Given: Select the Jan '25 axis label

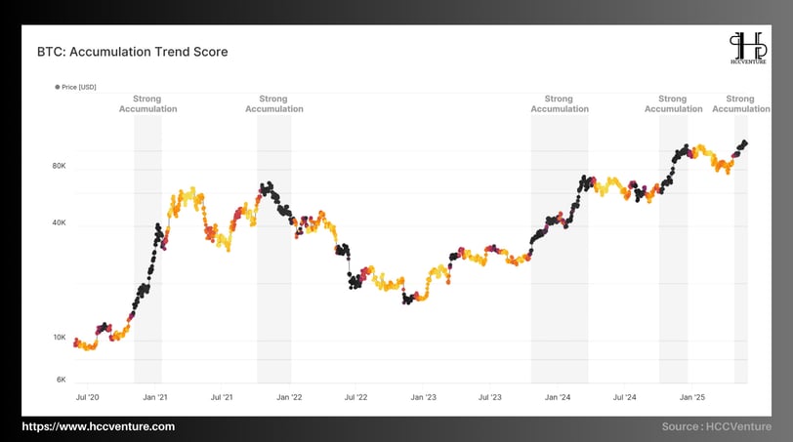Looking at the screenshot, I should pyautogui.click(x=691, y=397).
